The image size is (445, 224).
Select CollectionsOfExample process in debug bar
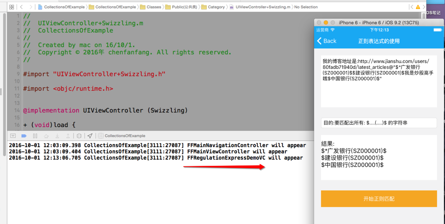122,136
